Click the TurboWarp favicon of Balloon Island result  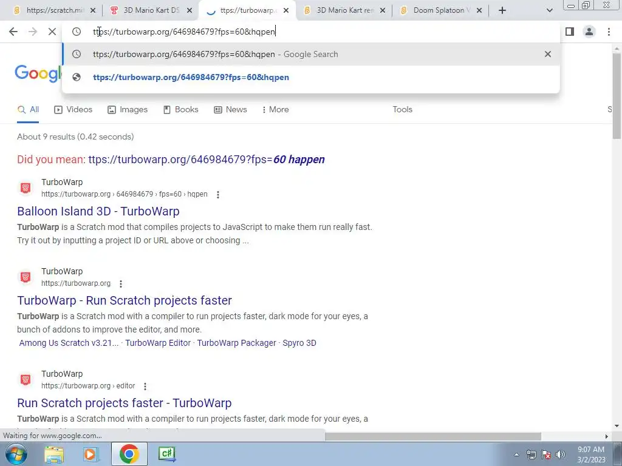[x=26, y=188]
